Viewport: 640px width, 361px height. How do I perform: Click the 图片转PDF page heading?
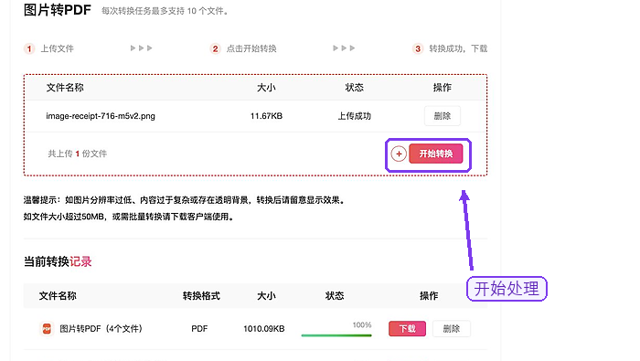57,10
